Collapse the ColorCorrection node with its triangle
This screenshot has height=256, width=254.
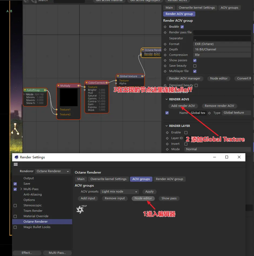[87, 83]
